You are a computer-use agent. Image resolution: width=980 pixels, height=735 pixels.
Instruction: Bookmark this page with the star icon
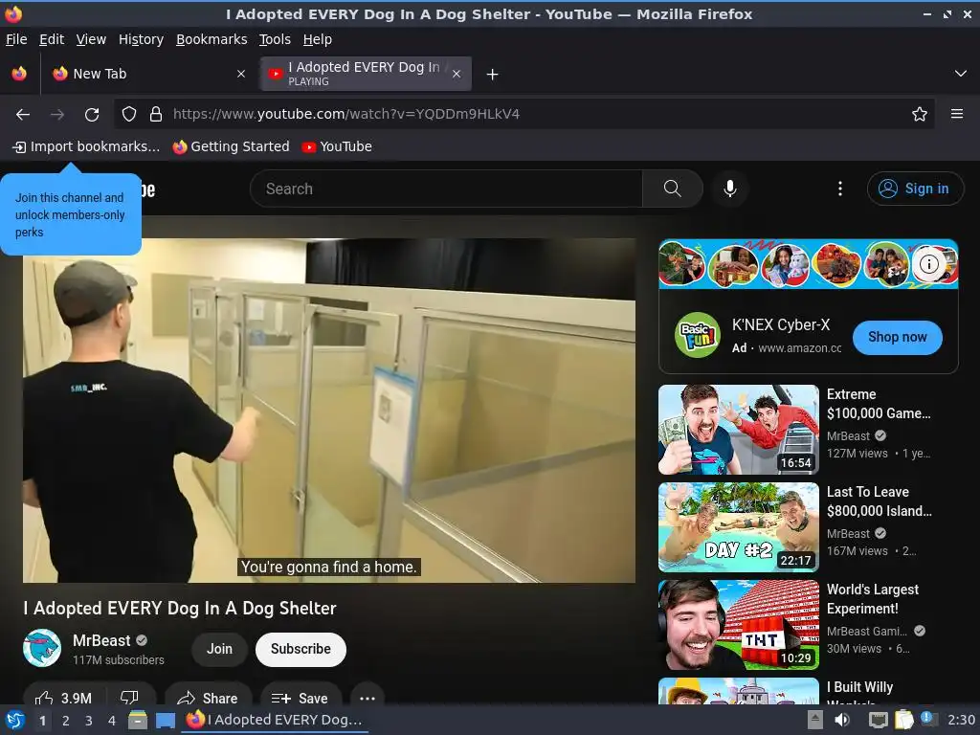point(920,115)
